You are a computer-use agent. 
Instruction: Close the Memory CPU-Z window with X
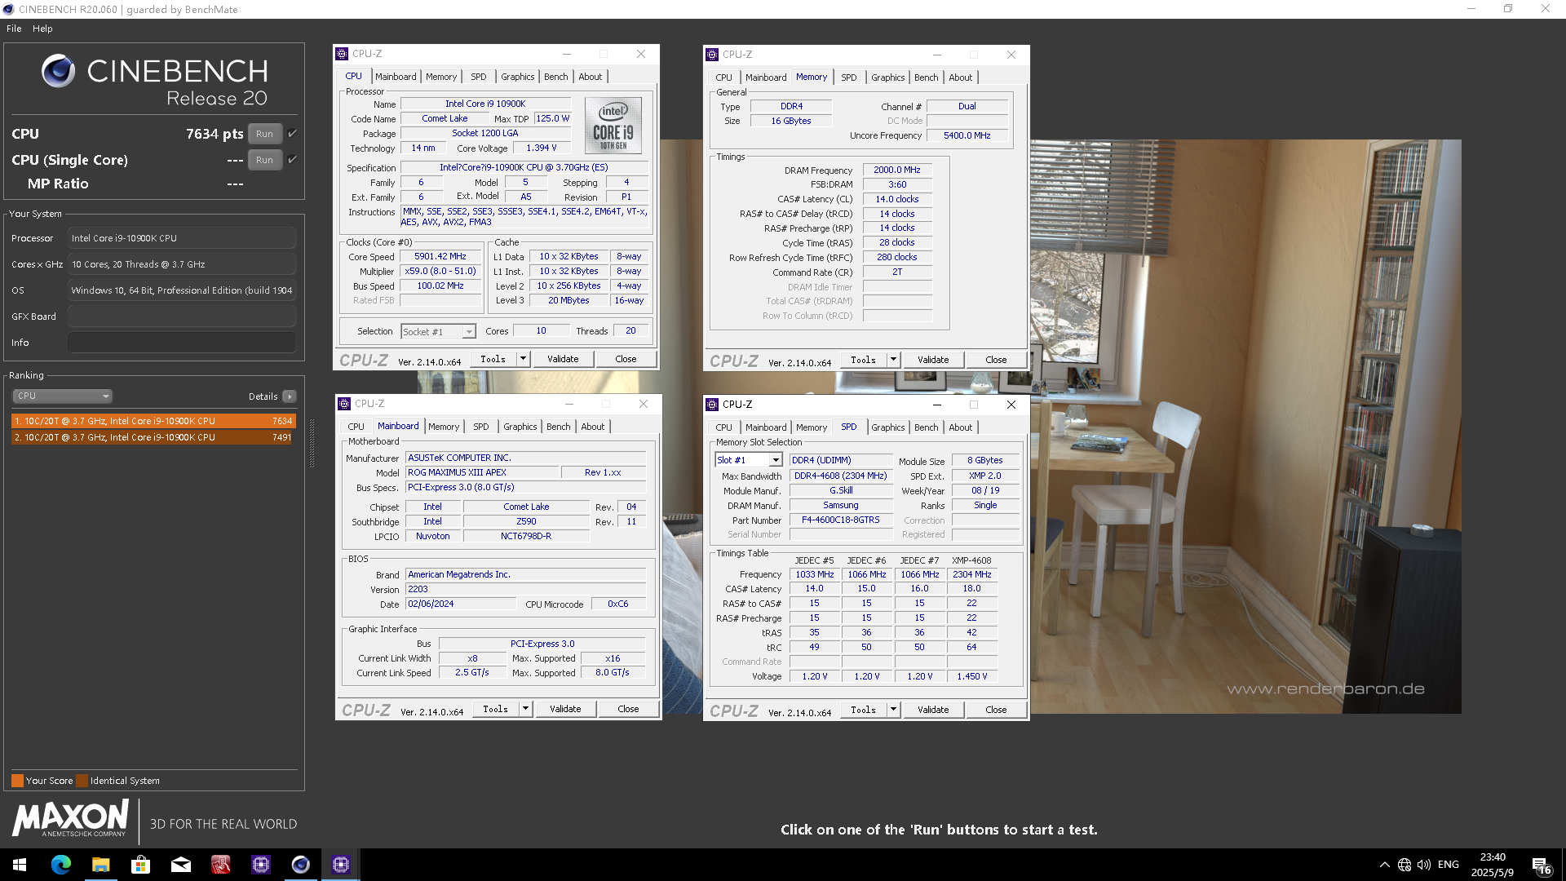tap(1011, 55)
